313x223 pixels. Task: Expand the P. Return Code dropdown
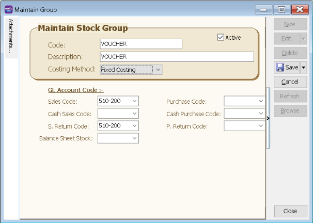[260, 126]
